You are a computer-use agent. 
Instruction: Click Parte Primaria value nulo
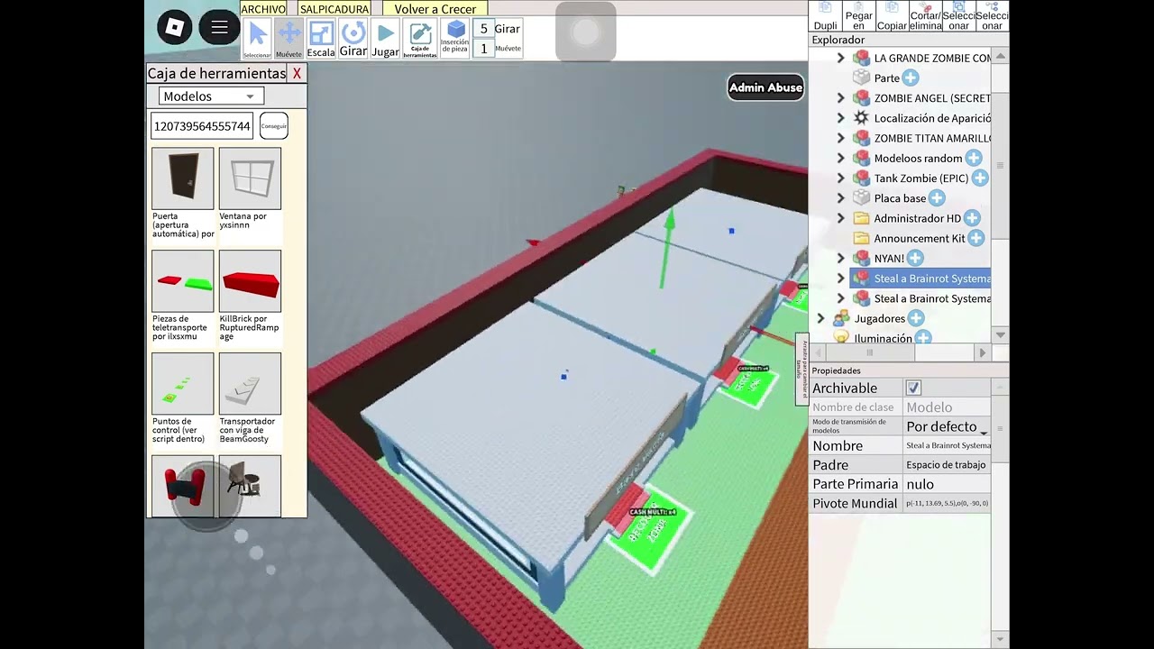point(948,484)
